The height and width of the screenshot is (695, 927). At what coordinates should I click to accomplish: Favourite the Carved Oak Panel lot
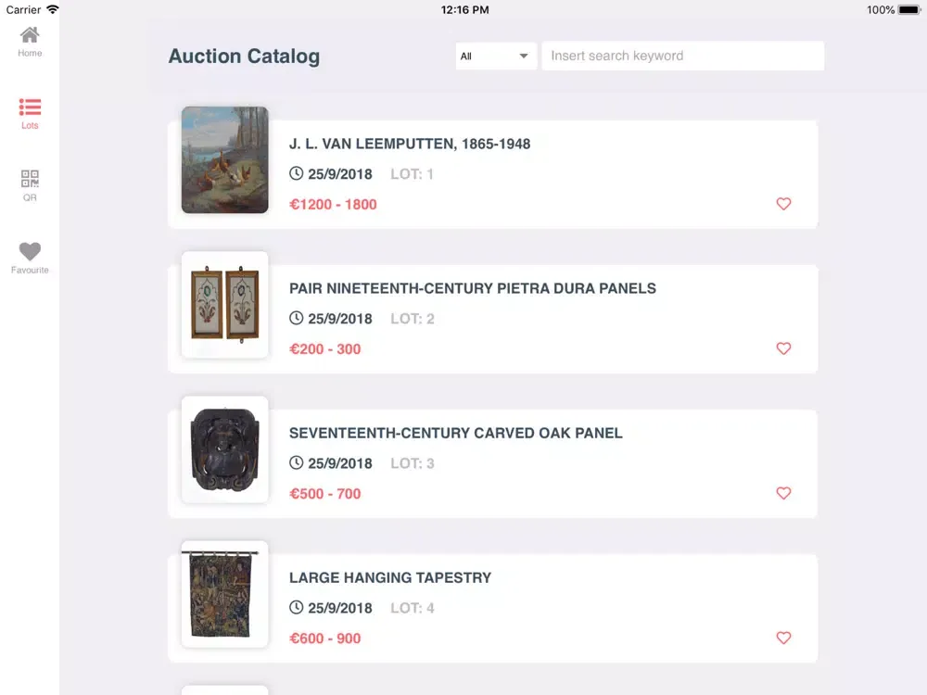click(x=783, y=493)
